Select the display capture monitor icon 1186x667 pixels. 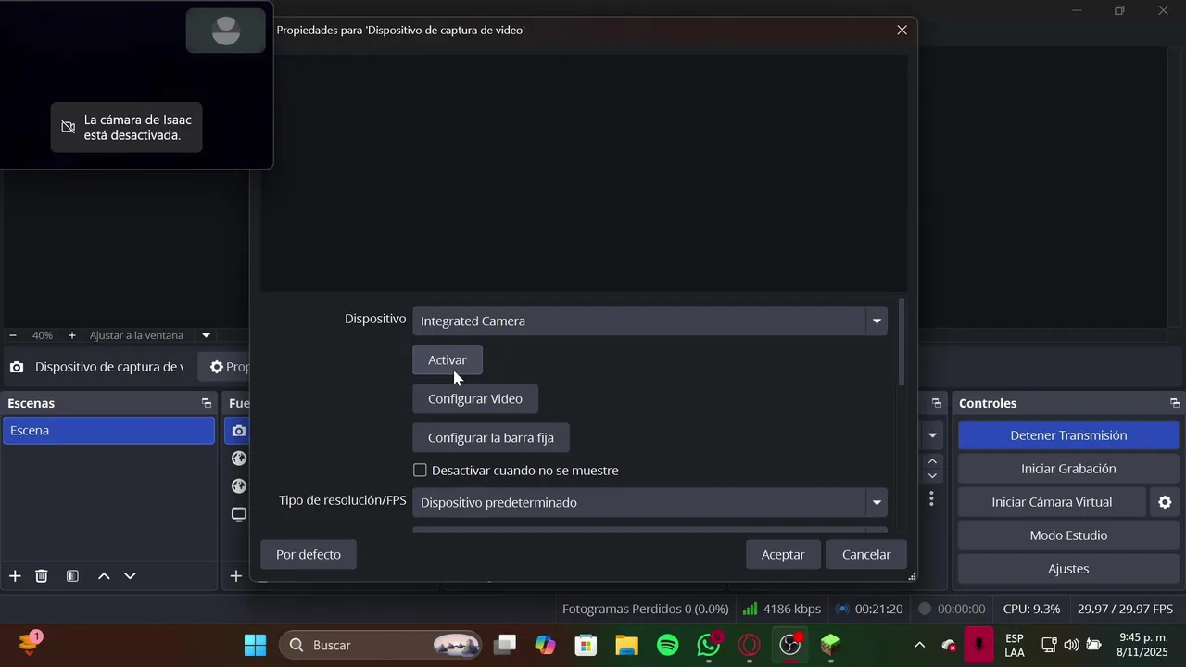pos(239,514)
